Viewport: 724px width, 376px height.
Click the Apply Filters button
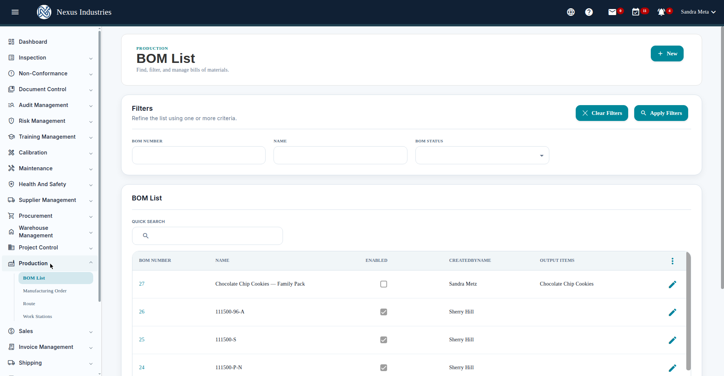click(661, 113)
